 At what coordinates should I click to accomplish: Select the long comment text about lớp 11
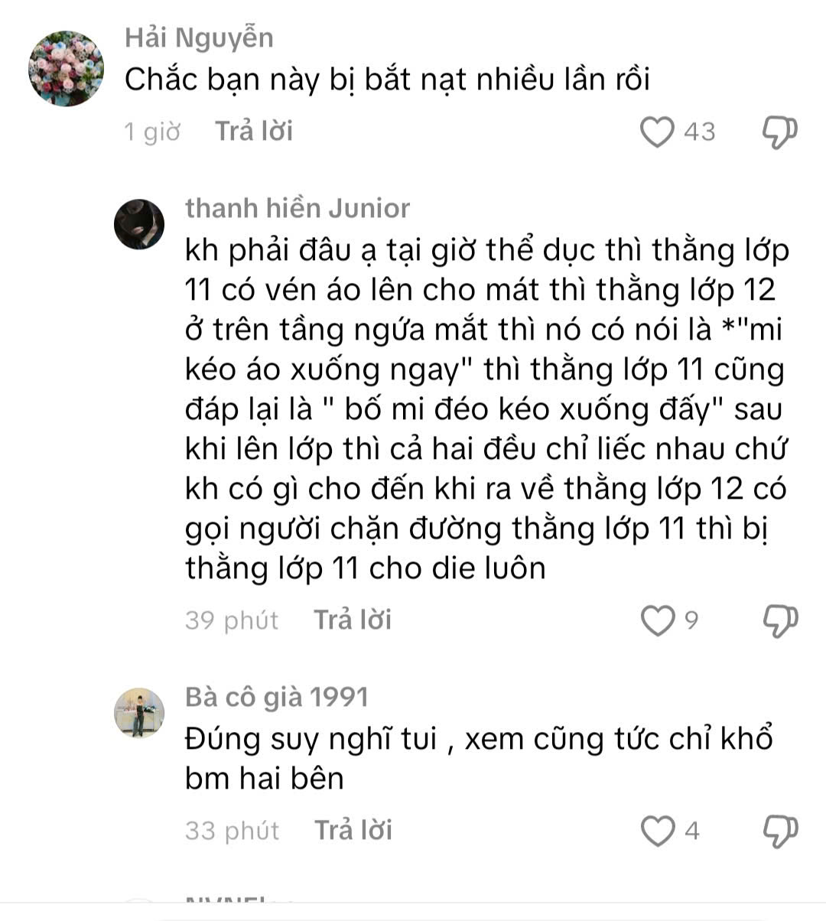pos(486,409)
